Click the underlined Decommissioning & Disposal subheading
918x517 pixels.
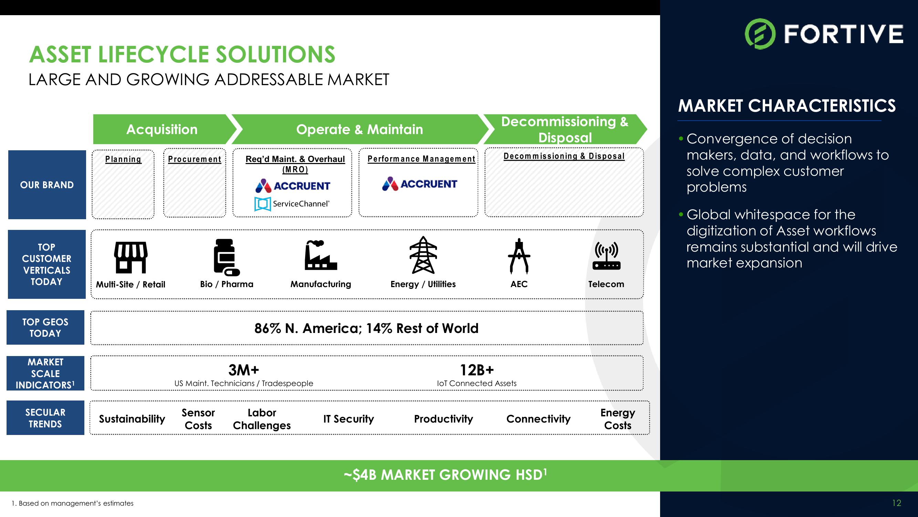pyautogui.click(x=564, y=156)
